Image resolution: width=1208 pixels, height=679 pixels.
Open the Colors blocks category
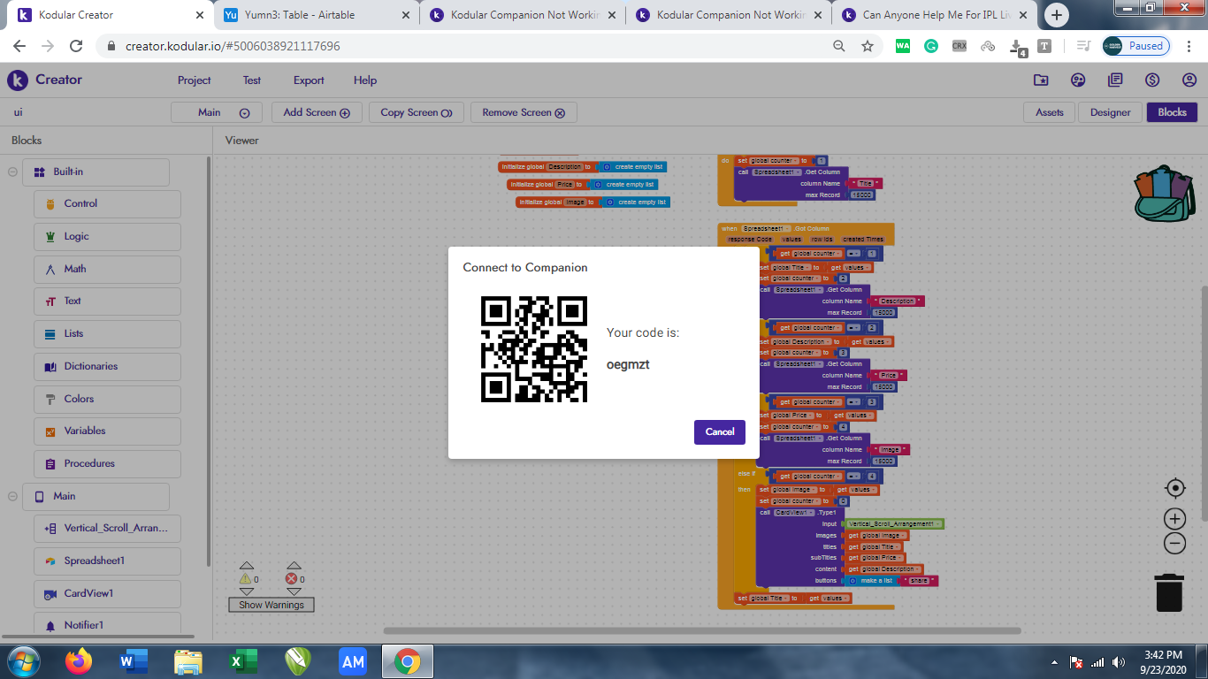click(x=107, y=399)
